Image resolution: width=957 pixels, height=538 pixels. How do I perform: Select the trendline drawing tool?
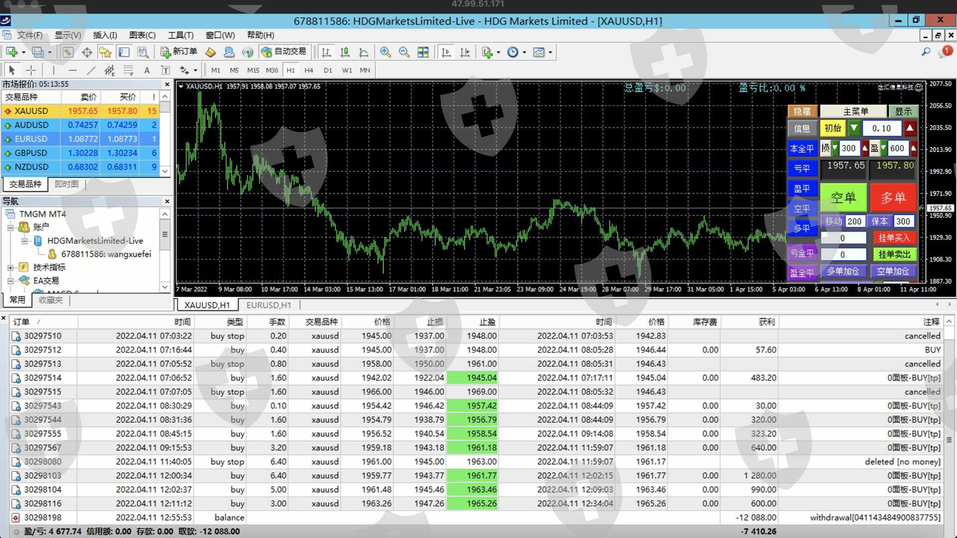pyautogui.click(x=91, y=70)
